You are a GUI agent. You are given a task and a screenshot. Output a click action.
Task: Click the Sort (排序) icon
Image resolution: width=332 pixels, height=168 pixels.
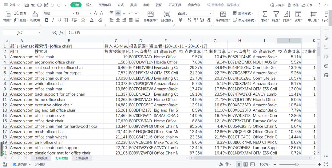287,14
